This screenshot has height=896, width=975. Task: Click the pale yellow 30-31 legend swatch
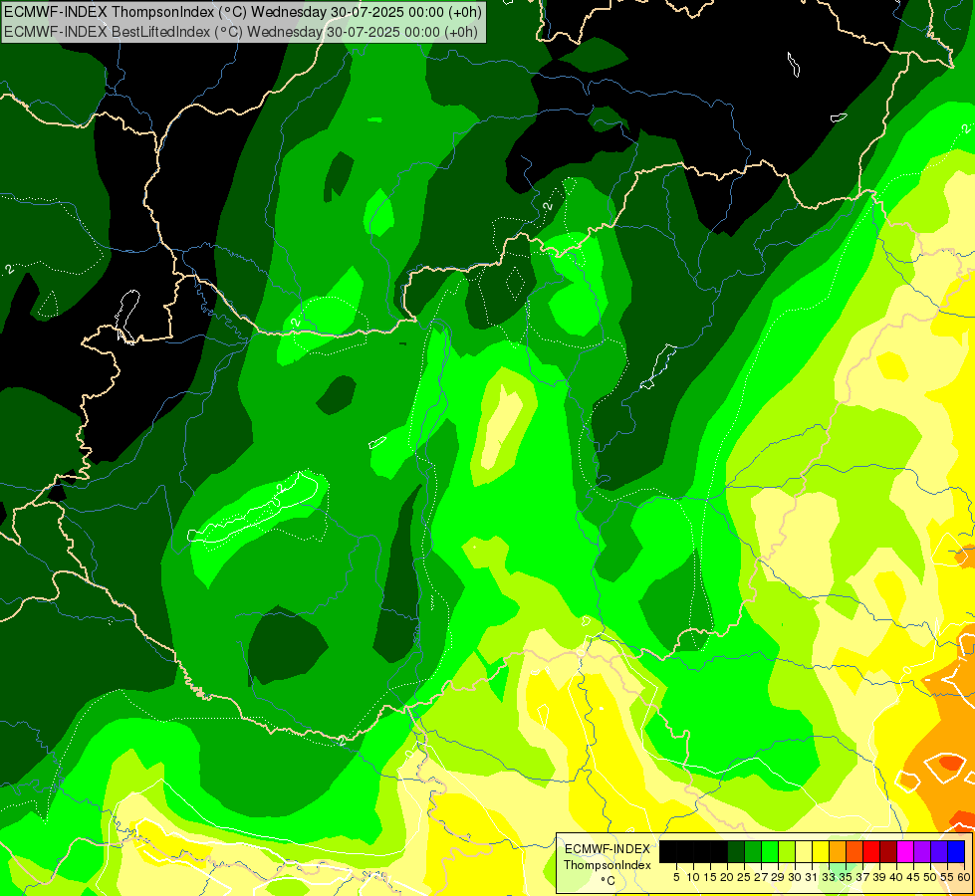[x=804, y=851]
